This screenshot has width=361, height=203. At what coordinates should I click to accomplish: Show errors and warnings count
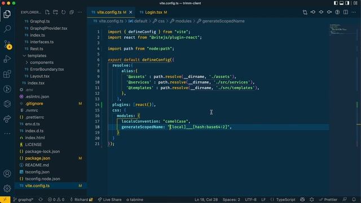pyautogui.click(x=56, y=200)
